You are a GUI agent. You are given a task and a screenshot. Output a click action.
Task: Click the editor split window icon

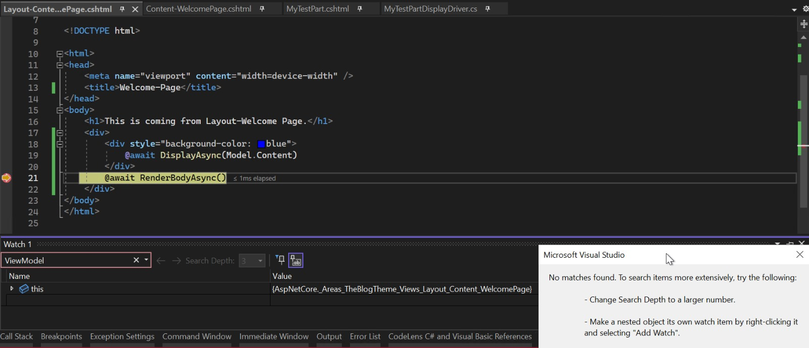[803, 24]
